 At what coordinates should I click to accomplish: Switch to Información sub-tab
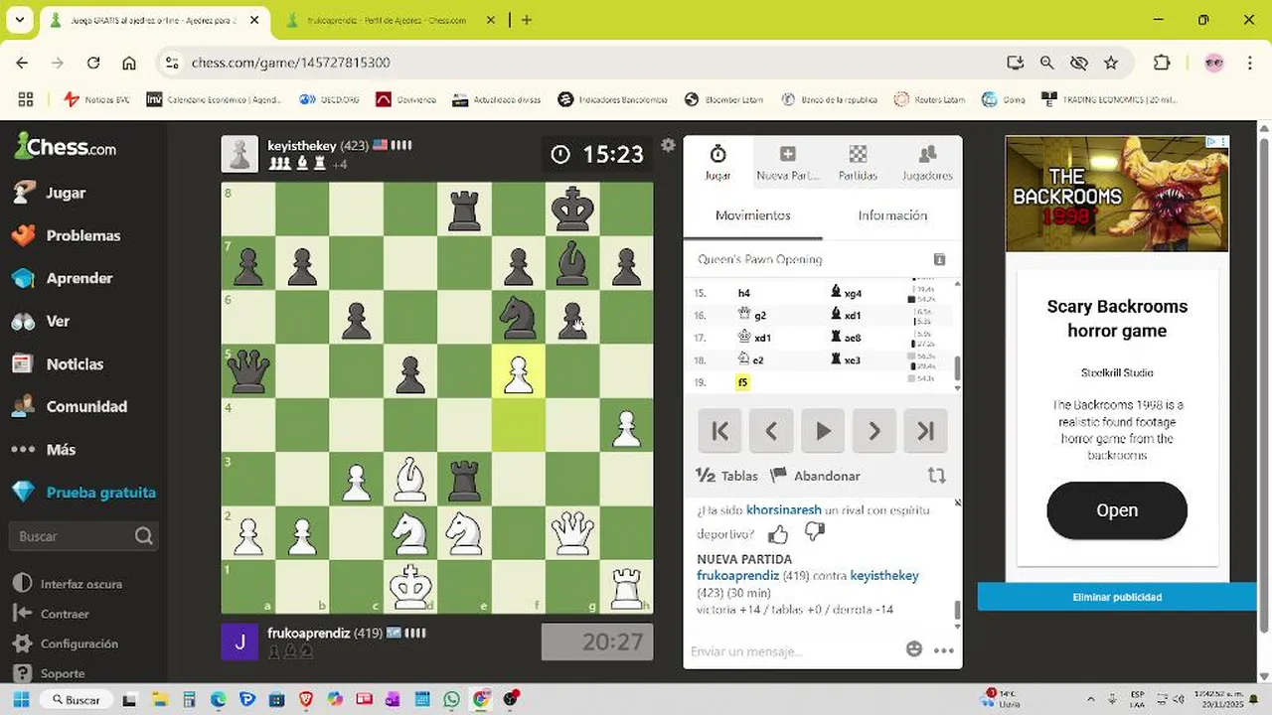click(x=892, y=215)
